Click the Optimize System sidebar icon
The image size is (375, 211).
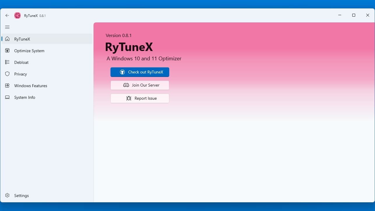click(8, 50)
